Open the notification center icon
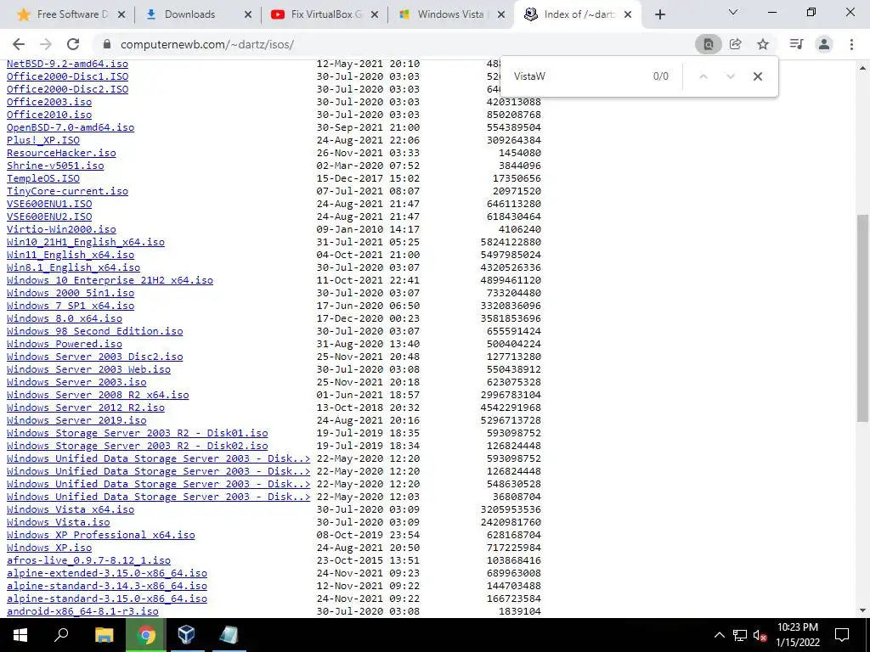This screenshot has width=870, height=652. 842,635
